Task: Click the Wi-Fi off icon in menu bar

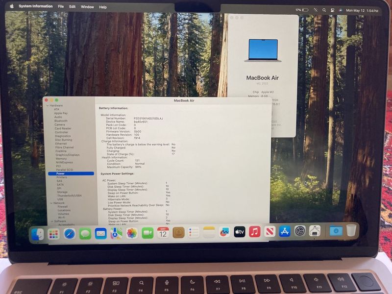Action: tap(316, 10)
